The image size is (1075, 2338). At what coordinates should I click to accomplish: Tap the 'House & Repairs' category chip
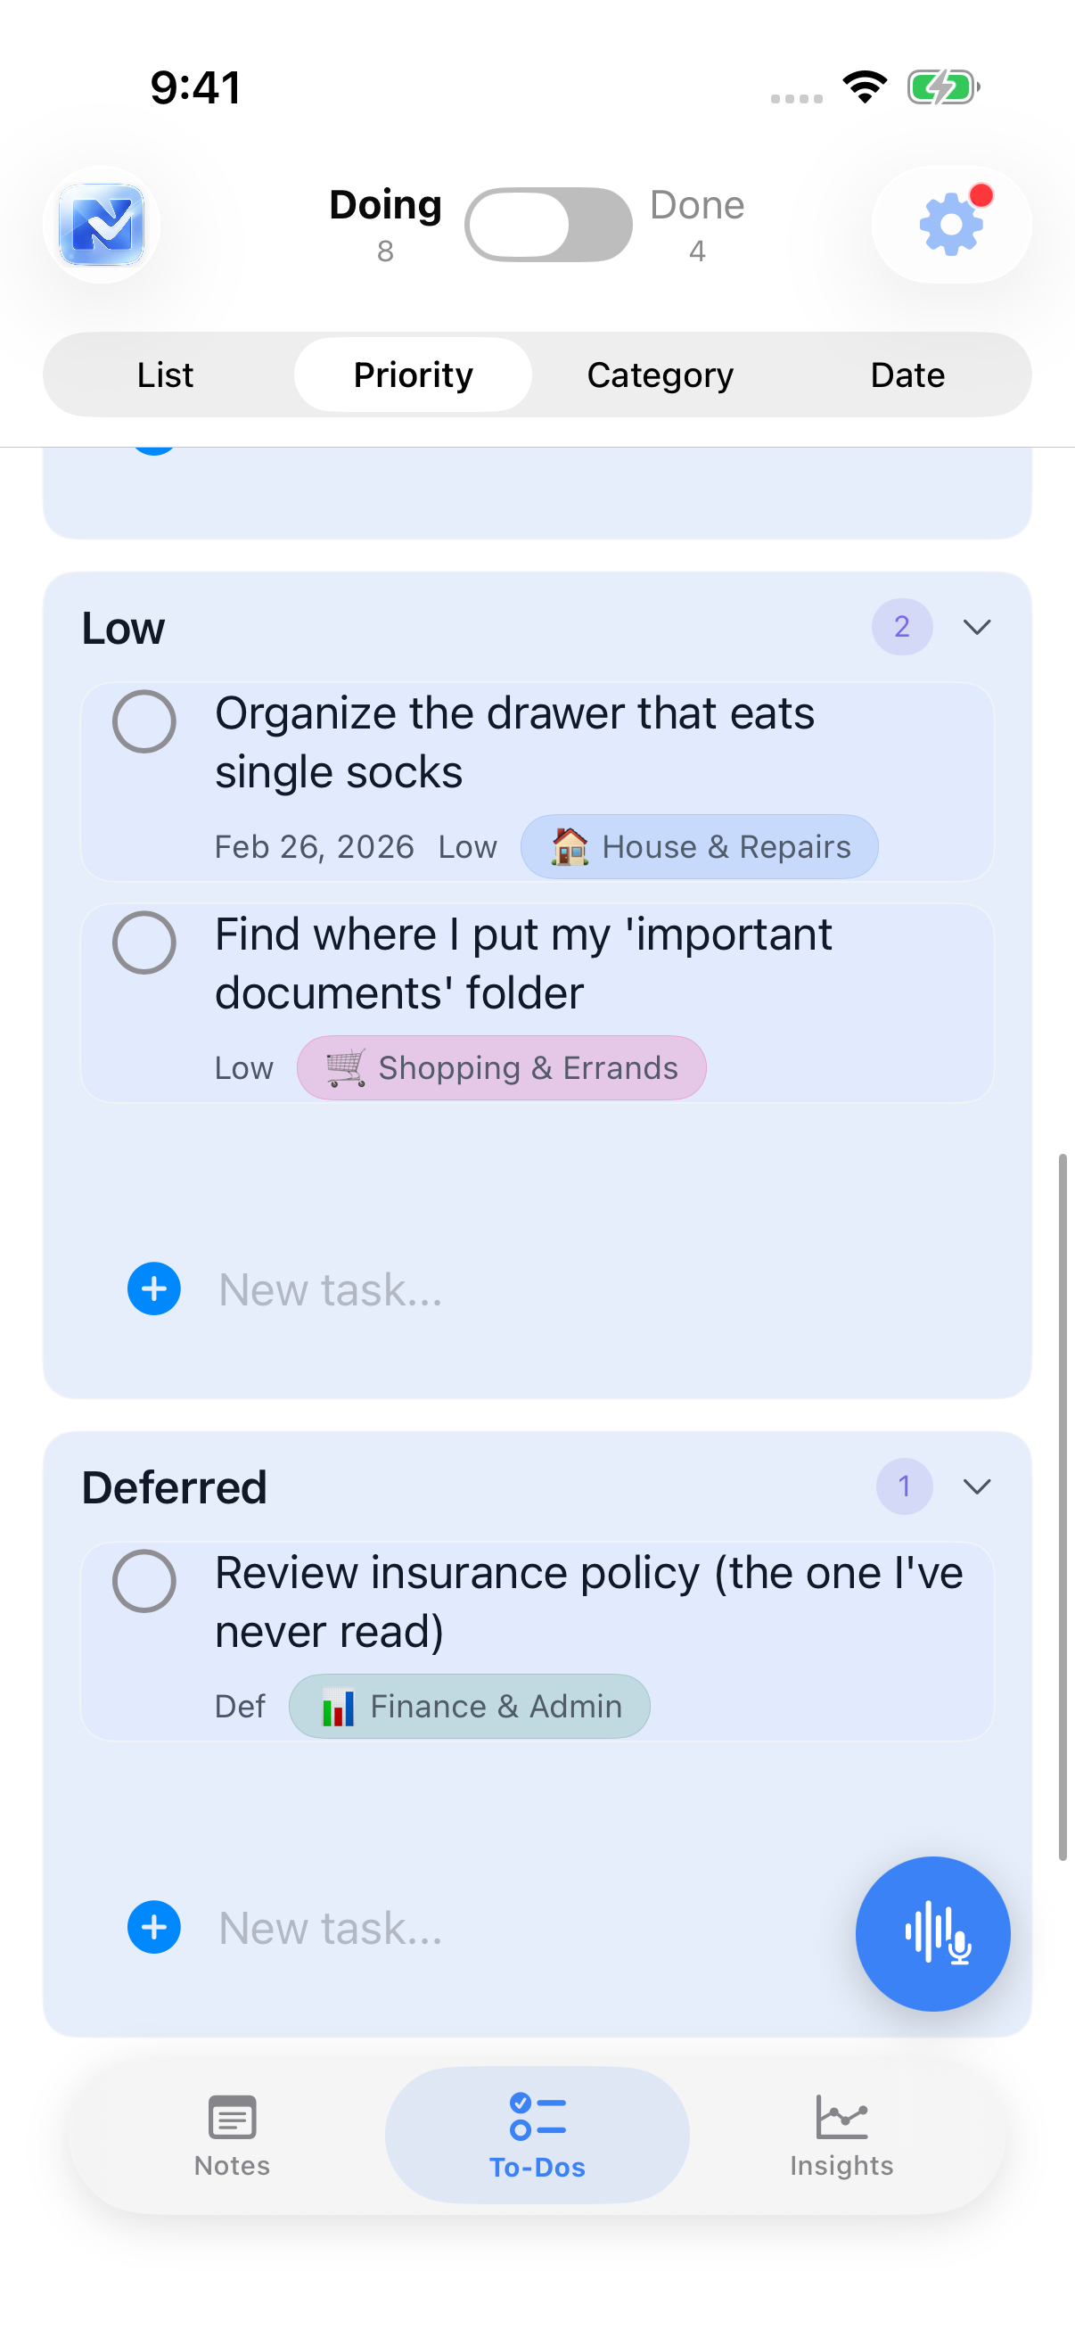[x=699, y=846]
